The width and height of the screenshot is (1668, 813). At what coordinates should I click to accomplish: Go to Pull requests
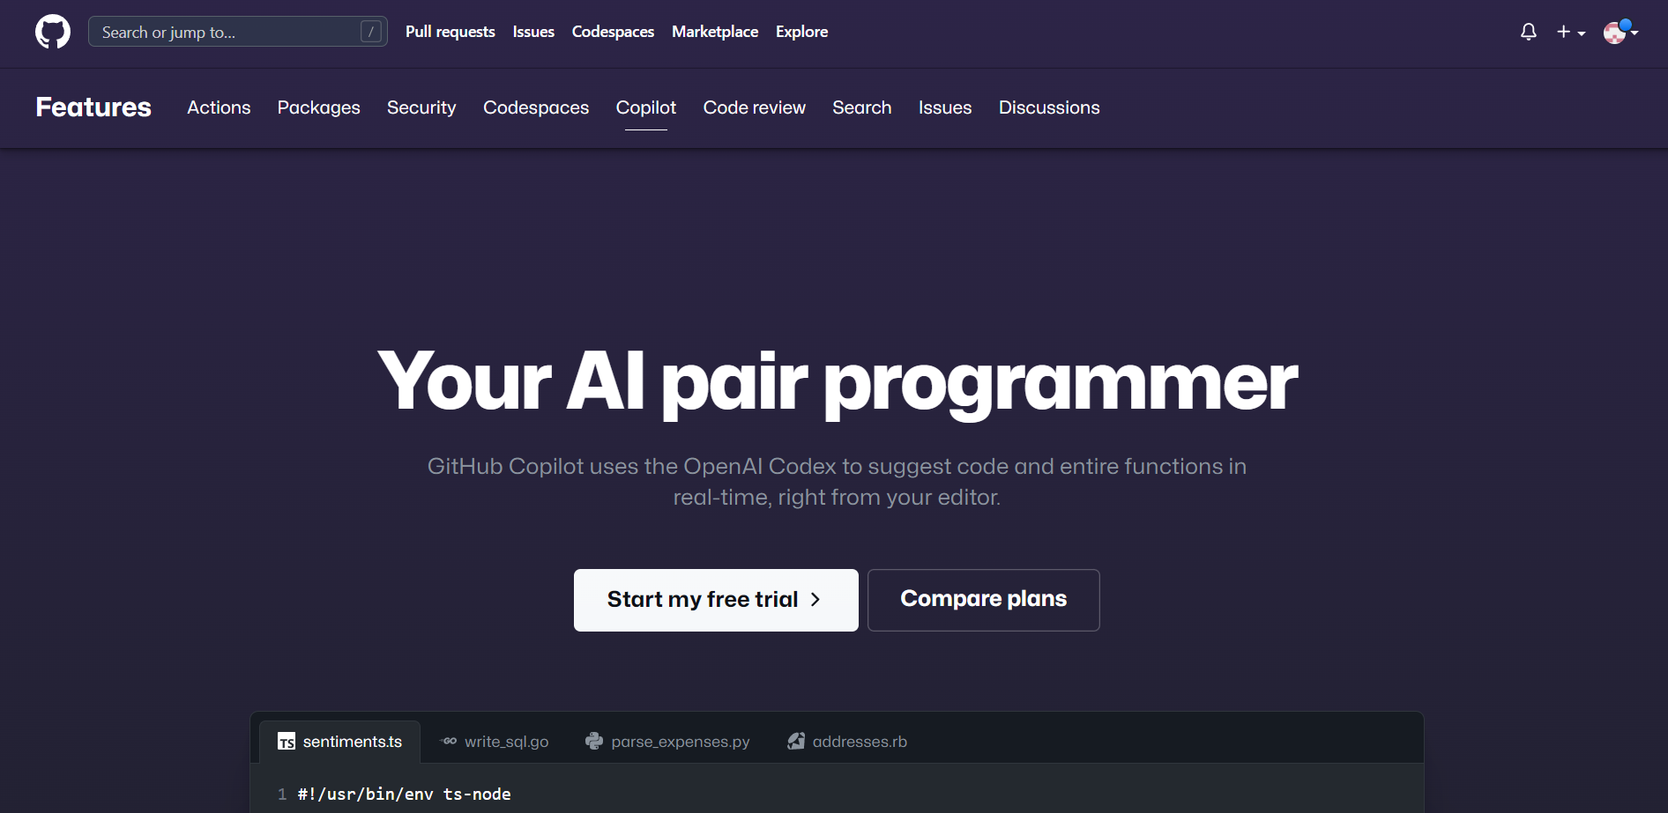click(x=451, y=32)
